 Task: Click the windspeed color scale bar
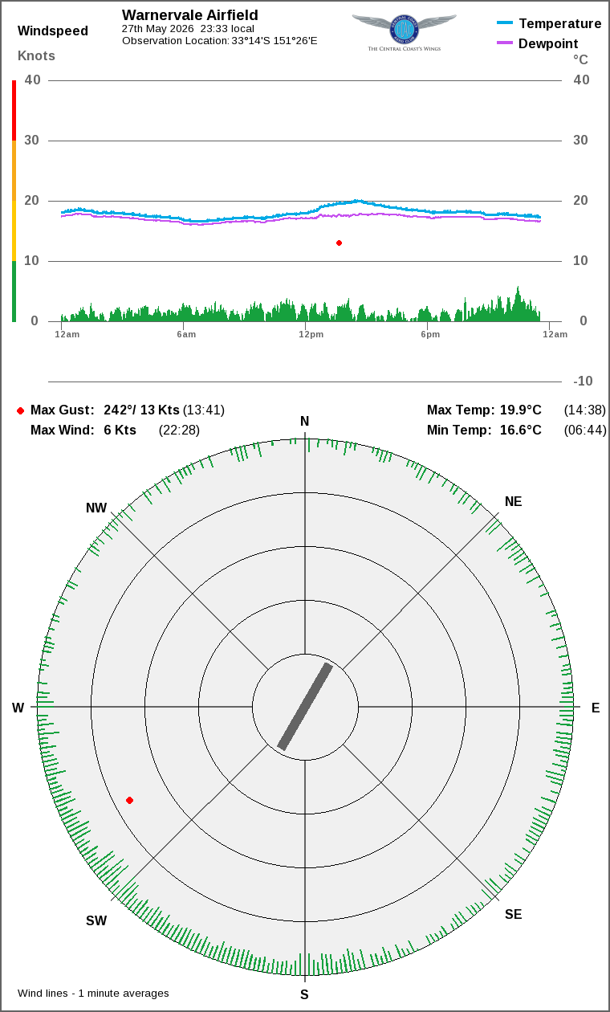pyautogui.click(x=14, y=201)
